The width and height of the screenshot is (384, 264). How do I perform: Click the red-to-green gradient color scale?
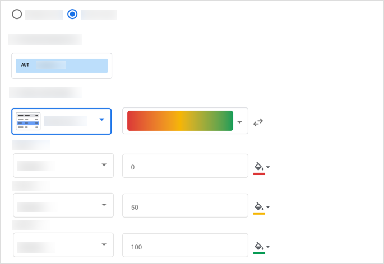click(x=180, y=121)
